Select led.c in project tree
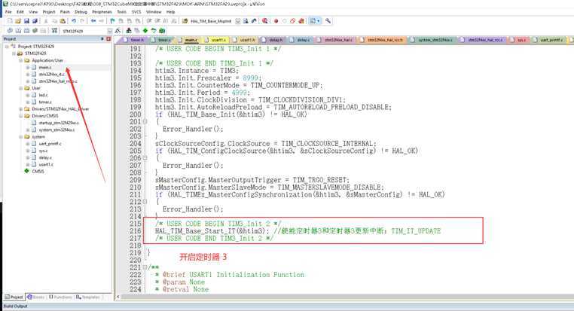Viewport: 574px width, 311px height. point(43,95)
